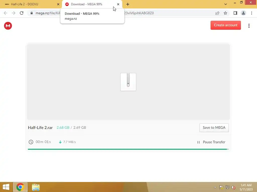
Task: Expand the tab search chevron
Action: point(225,4)
